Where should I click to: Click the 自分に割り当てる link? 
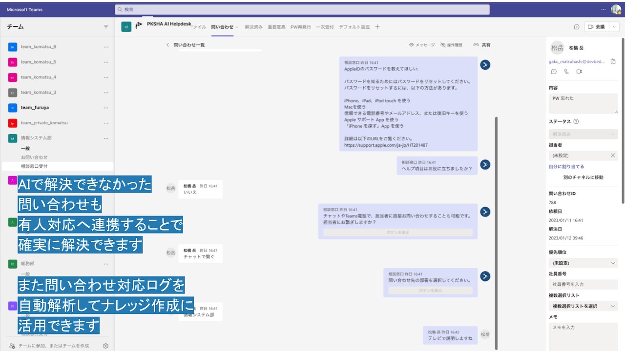(566, 167)
